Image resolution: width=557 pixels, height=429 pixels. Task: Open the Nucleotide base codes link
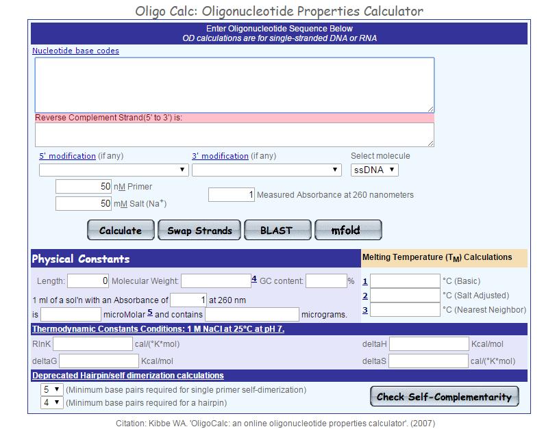[75, 51]
